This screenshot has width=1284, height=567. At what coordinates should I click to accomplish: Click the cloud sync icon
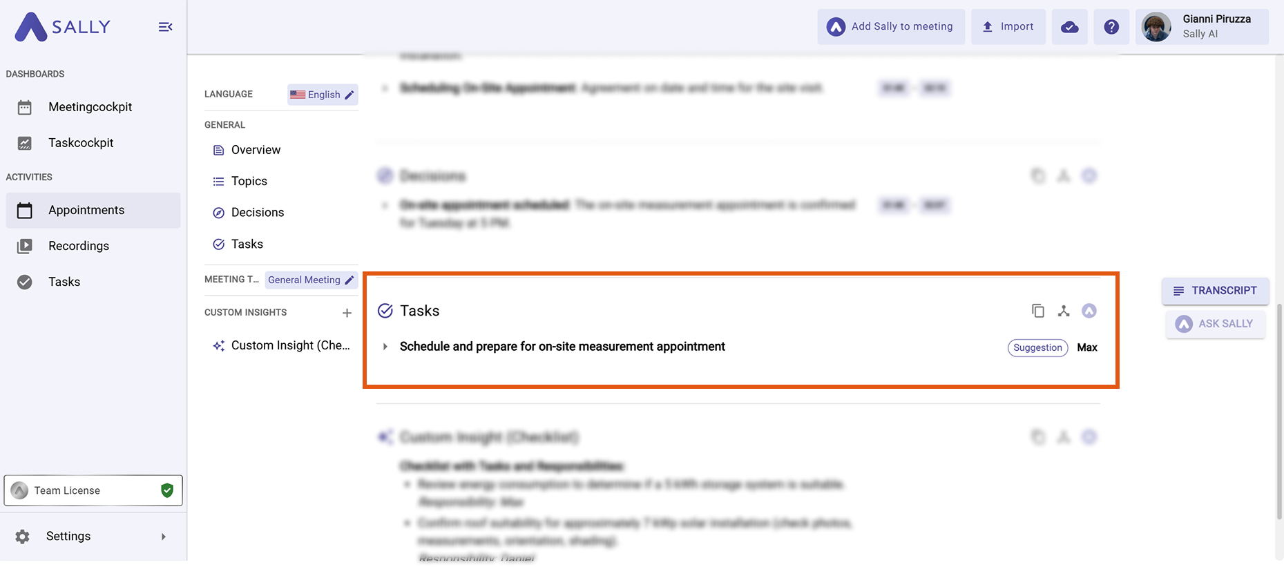pos(1069,27)
